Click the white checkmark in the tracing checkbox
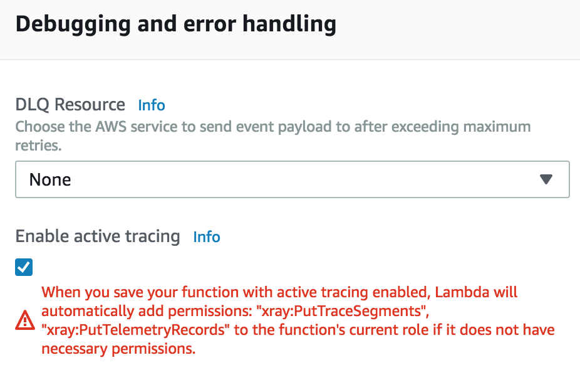 click(24, 267)
